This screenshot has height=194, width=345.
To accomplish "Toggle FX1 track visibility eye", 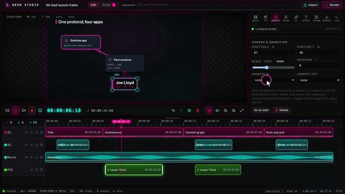I will (x=31, y=170).
